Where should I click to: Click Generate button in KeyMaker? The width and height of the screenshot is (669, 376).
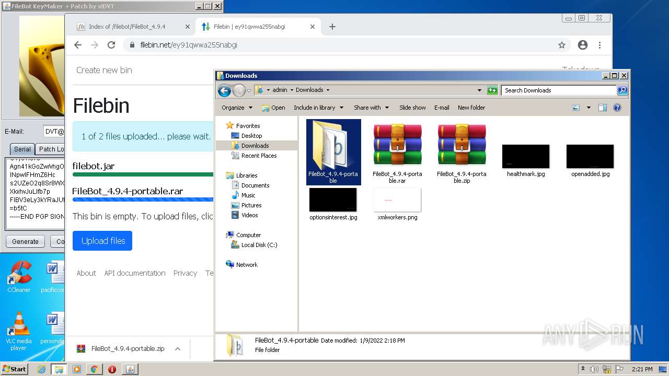tap(25, 241)
